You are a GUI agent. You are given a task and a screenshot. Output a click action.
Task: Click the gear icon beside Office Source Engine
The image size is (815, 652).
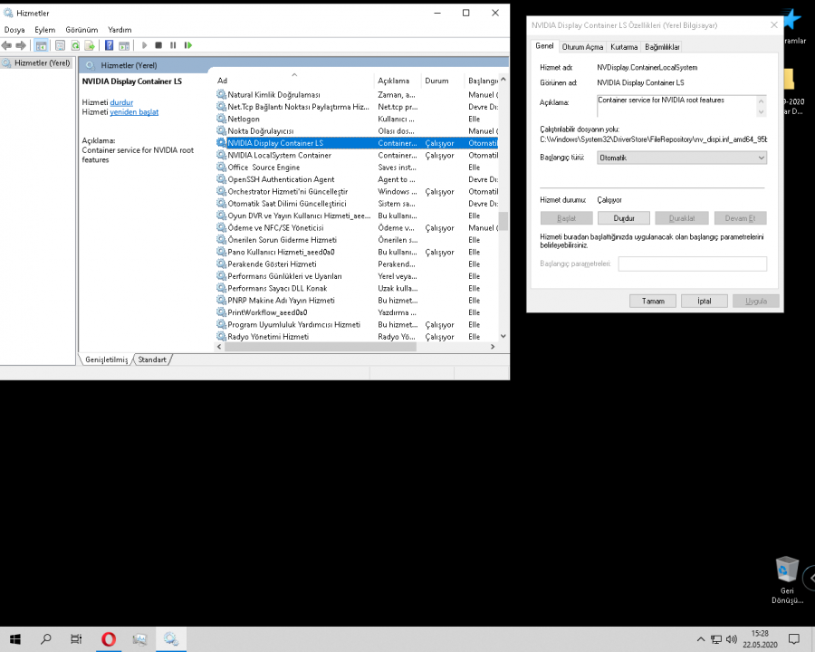pyautogui.click(x=221, y=167)
